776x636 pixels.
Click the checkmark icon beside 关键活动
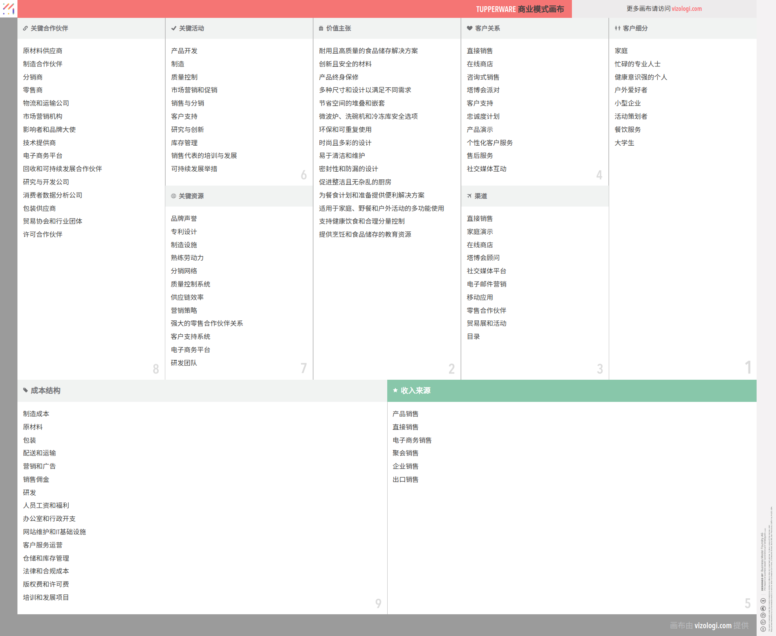(173, 28)
